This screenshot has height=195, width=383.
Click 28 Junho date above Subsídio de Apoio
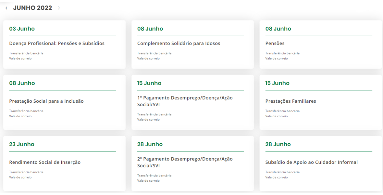pyautogui.click(x=278, y=144)
